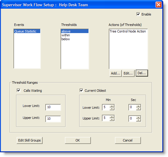
Task: Click Calls Waiting Lower Limit field
Action: tap(53, 107)
